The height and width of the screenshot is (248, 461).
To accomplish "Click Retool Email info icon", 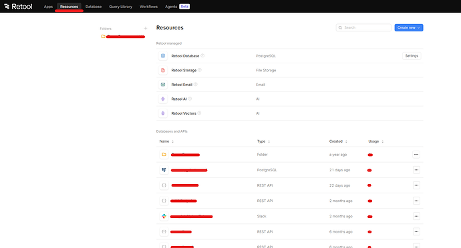I will click(196, 84).
